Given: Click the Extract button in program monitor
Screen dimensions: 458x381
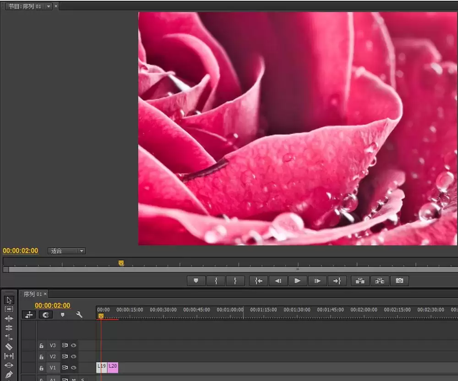Looking at the screenshot, I should tap(379, 281).
